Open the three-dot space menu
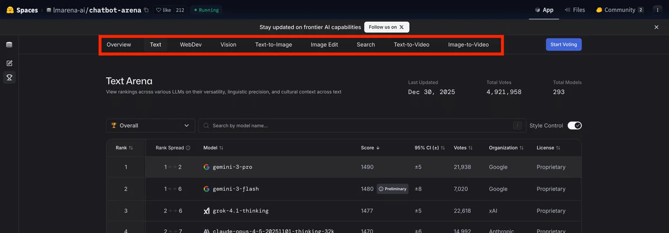669x233 pixels. [x=658, y=10]
